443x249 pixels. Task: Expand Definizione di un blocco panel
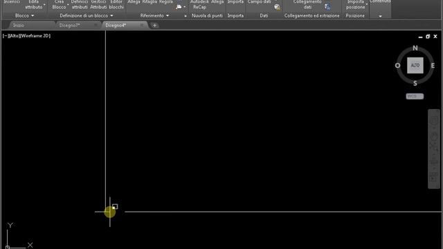(x=86, y=16)
